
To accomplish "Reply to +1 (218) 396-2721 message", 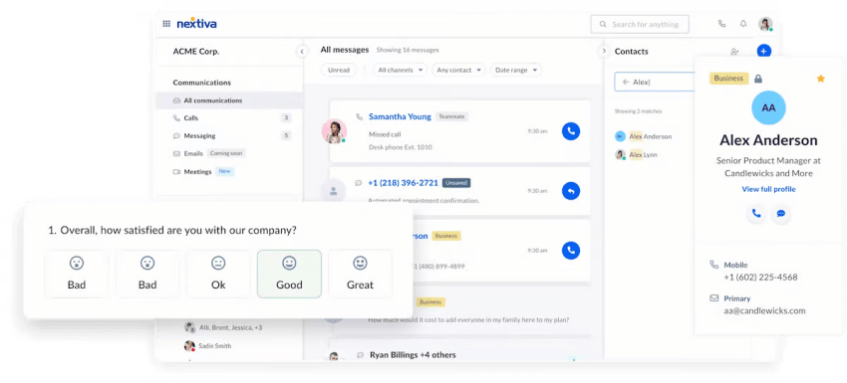I will coord(571,190).
